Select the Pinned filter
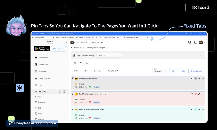 tap(84, 63)
